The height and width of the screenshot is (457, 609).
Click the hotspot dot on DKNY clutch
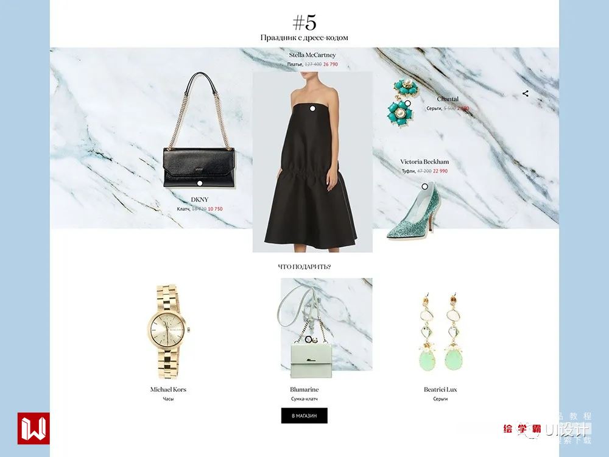200,183
